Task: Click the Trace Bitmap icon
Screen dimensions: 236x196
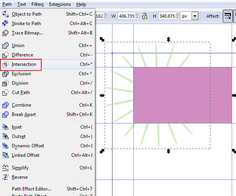Action: click(x=6, y=33)
